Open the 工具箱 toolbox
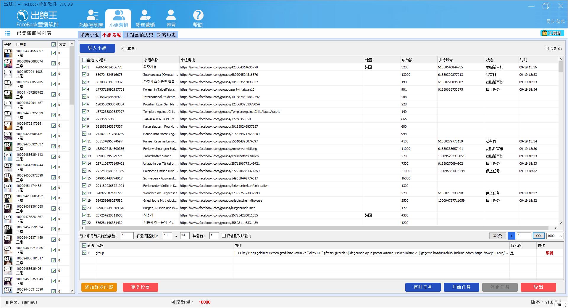568x308 pixels. [552, 33]
